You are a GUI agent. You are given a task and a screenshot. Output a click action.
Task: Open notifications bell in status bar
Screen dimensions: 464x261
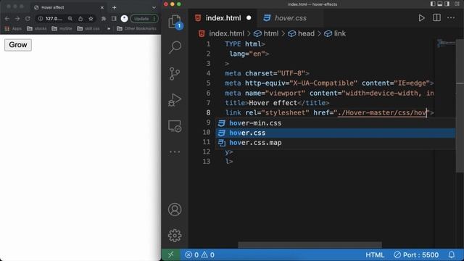click(451, 254)
